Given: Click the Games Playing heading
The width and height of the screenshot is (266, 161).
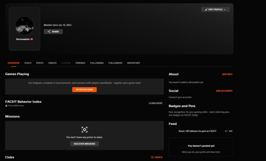Looking at the screenshot, I should pyautogui.click(x=17, y=74).
